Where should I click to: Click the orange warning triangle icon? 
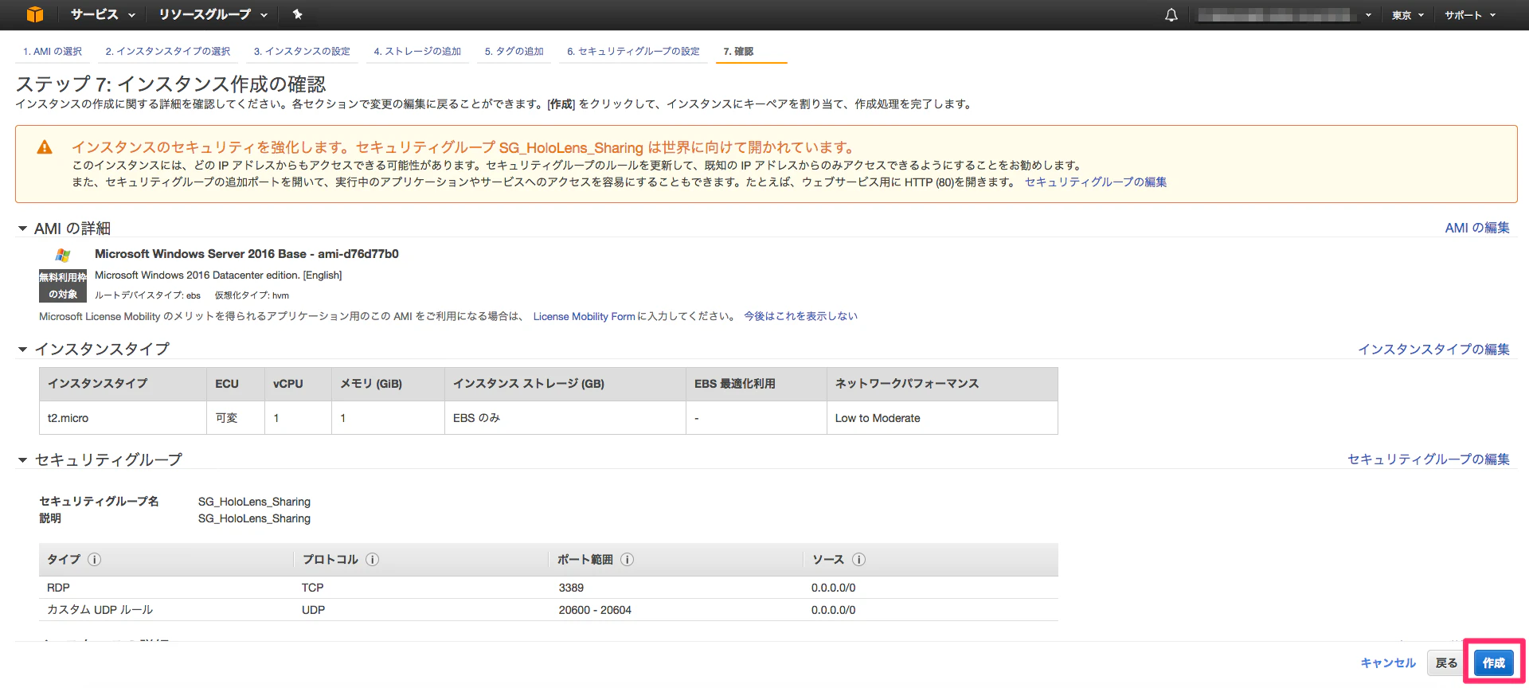click(45, 147)
